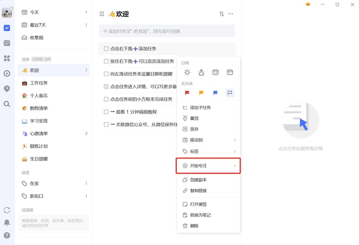Image resolution: width=359 pixels, height=245 pixels.
Task: Expand the 开始专注 submenu
Action: [208, 166]
